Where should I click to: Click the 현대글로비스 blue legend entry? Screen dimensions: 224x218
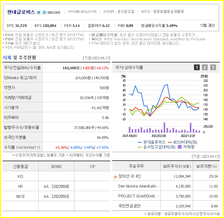[151, 142]
